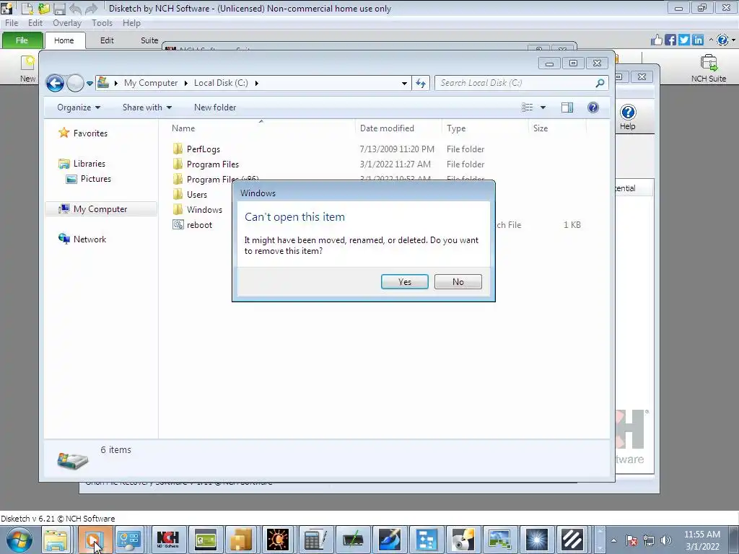Screen dimensions: 739x554
Task: Switch to the Suite ribbon tab
Action: pos(149,40)
